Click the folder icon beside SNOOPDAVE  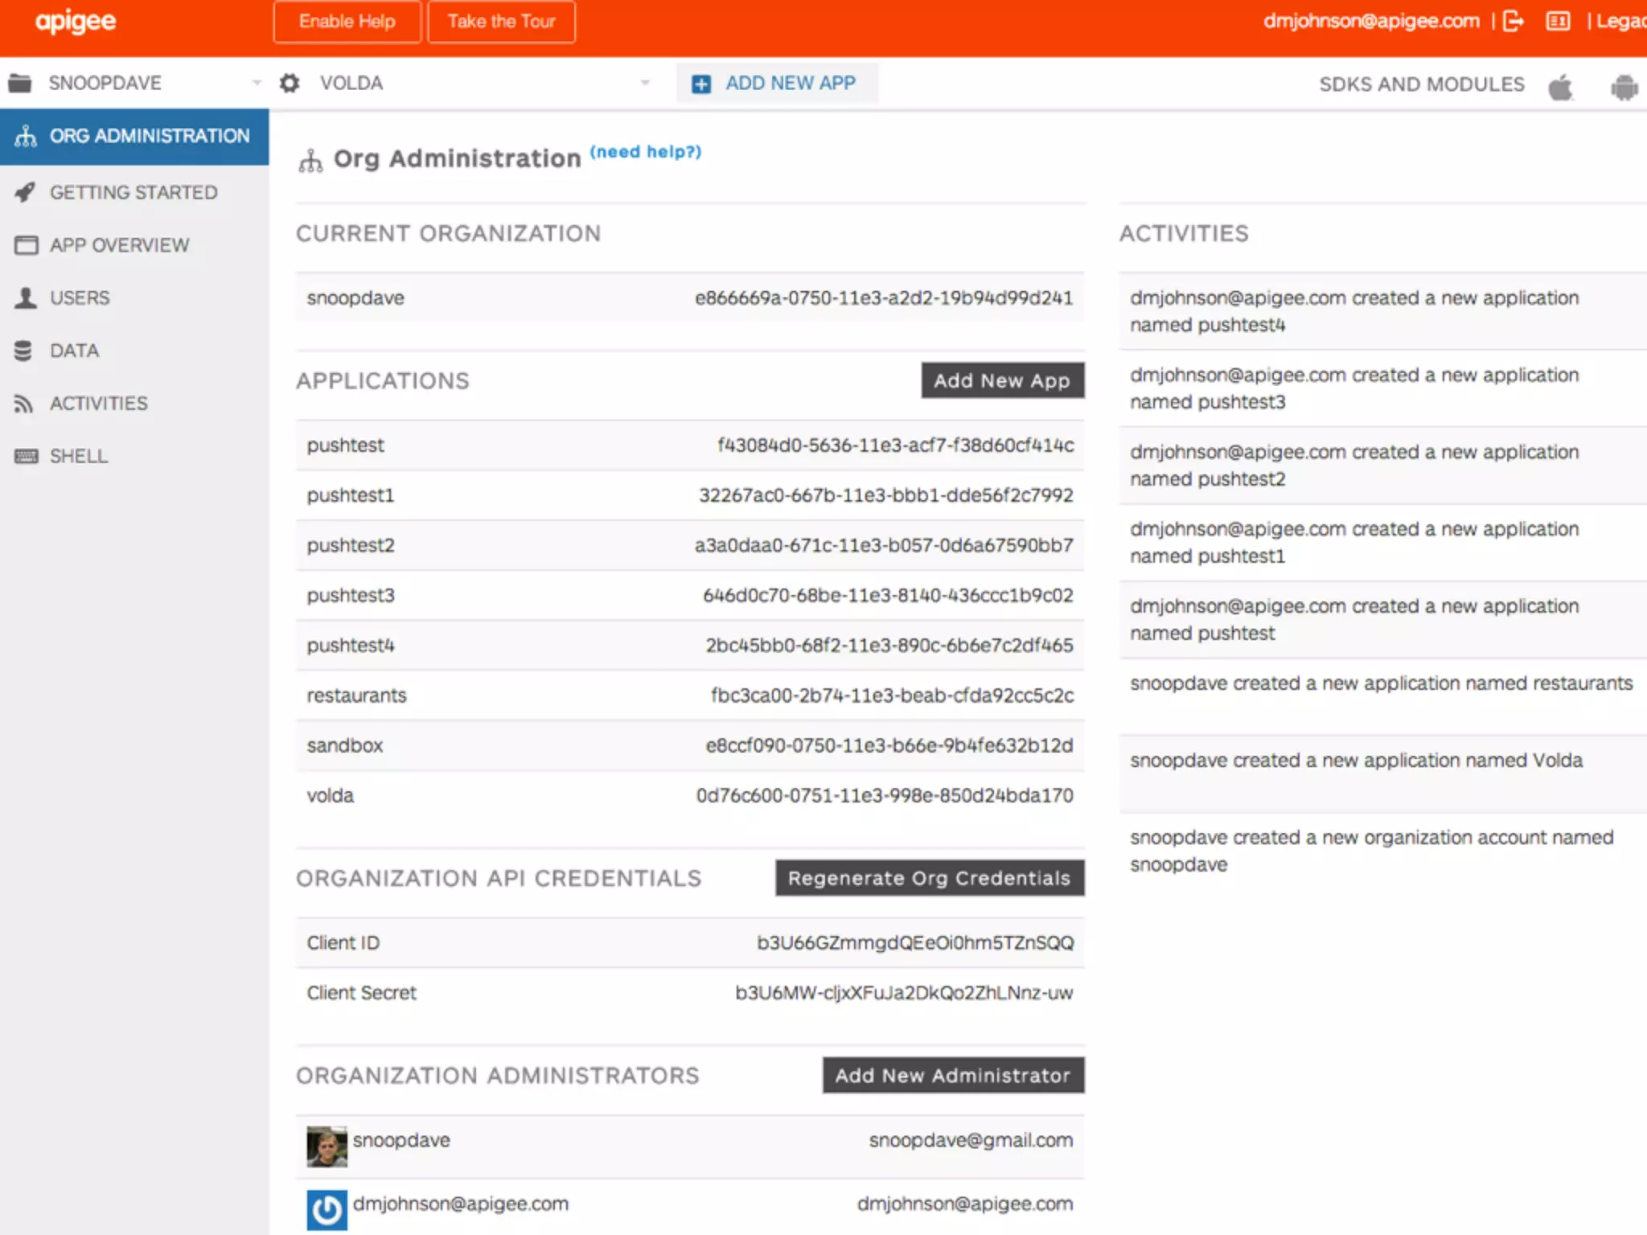click(20, 83)
